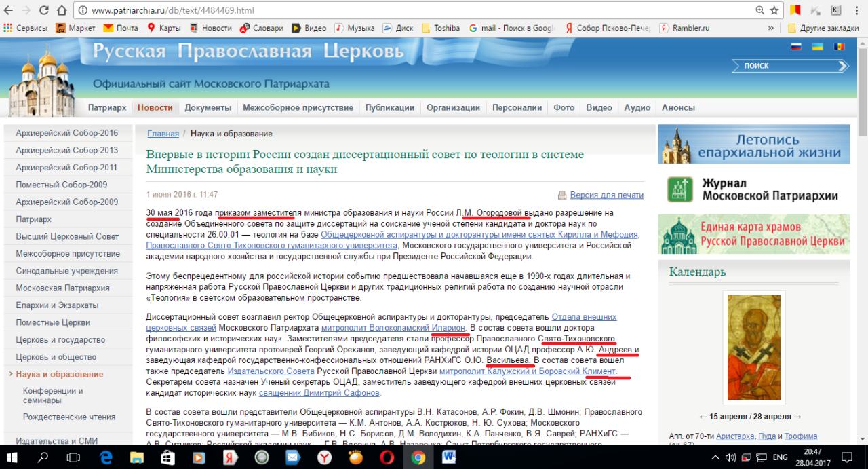Open Высший Церковный Совет sidebar link
The image size is (868, 469).
click(x=67, y=236)
